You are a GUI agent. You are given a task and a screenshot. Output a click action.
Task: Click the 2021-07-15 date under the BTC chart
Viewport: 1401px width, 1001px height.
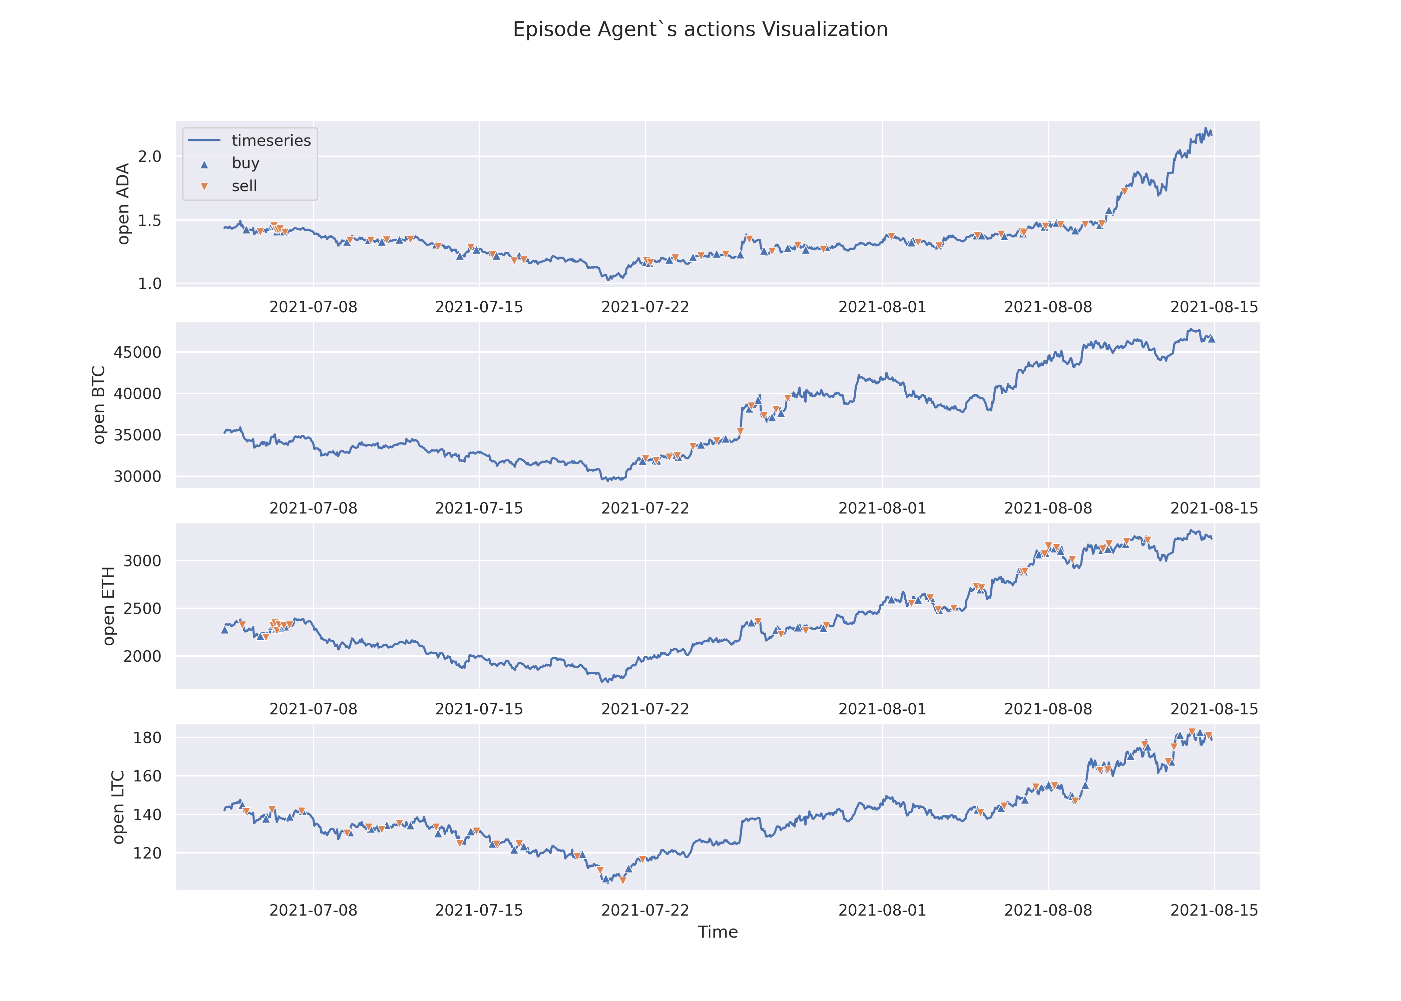[479, 509]
